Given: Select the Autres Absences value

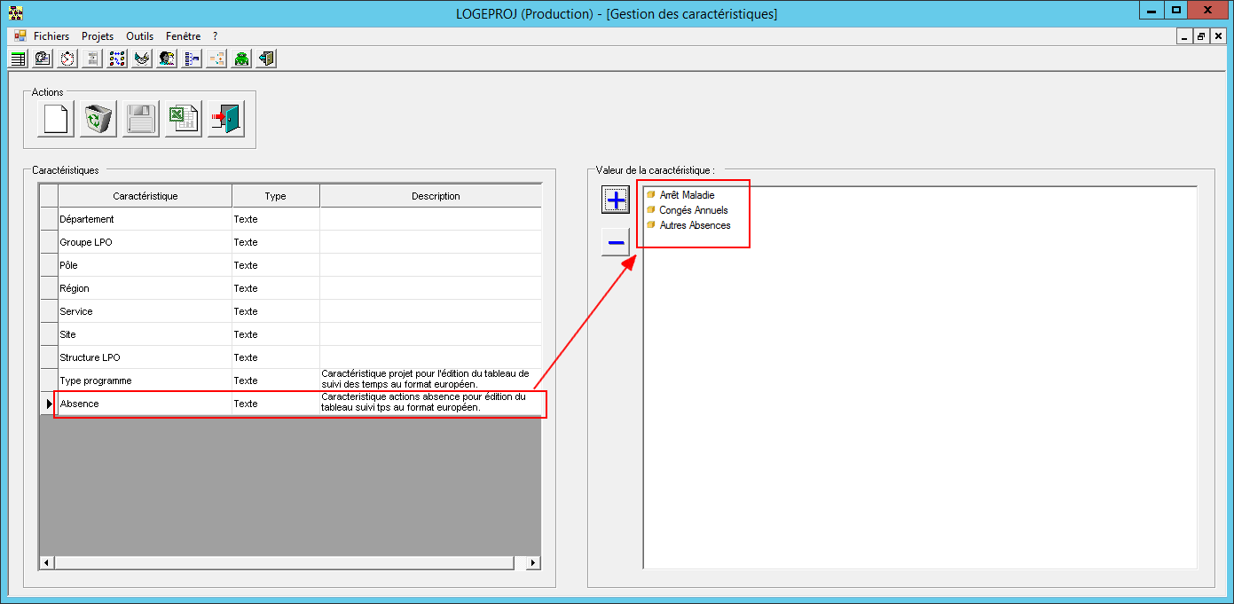Looking at the screenshot, I should (x=695, y=225).
